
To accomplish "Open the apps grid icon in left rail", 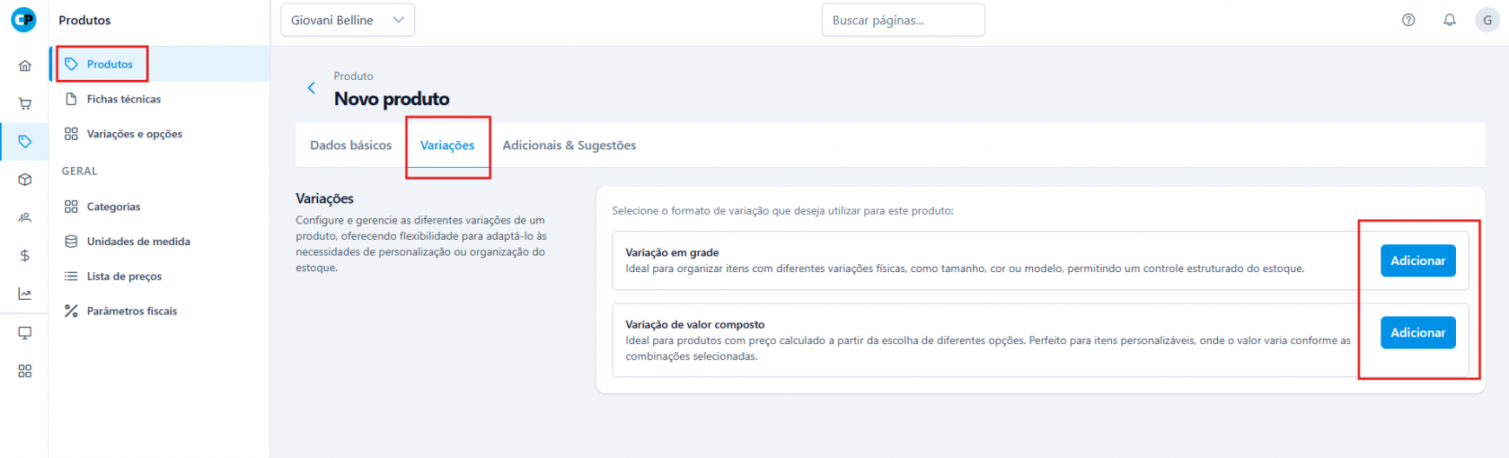I will [25, 371].
